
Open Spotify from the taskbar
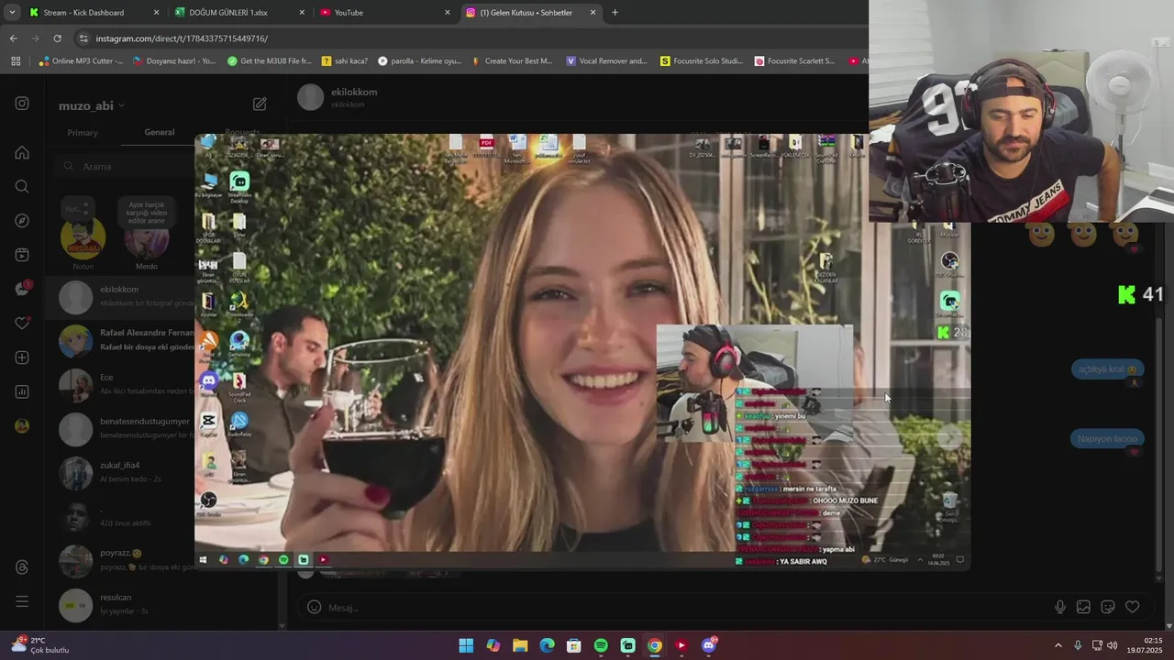click(x=601, y=645)
